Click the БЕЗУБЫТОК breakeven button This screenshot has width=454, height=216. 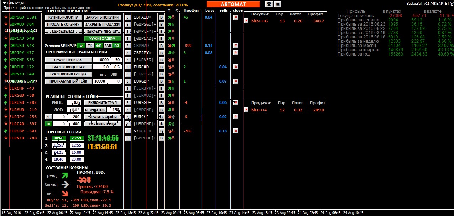tap(95, 110)
